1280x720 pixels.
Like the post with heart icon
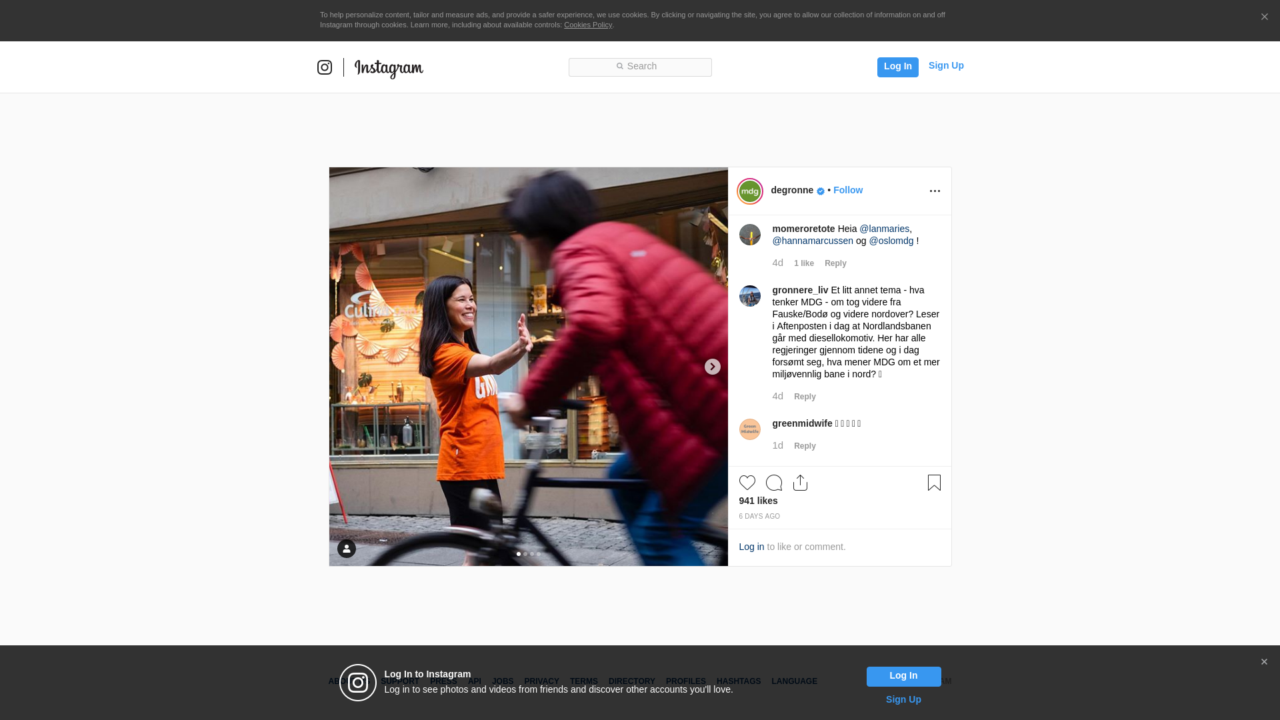[747, 483]
